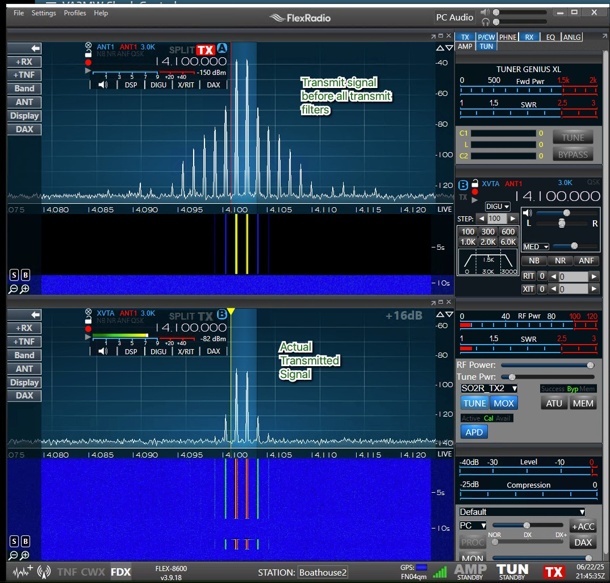Toggle the PROC speech processor button

click(473, 542)
